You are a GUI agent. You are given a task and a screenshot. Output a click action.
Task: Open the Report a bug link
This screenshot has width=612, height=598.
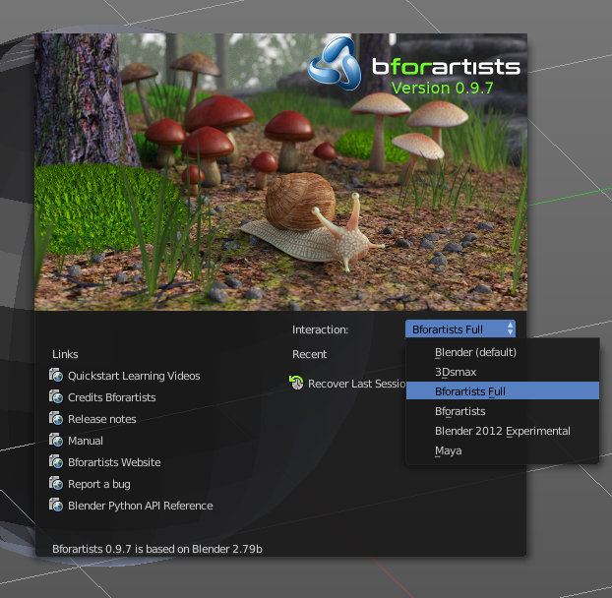pos(99,484)
